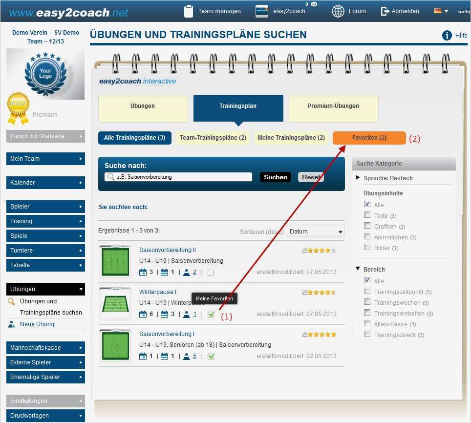Click the German flag icon

point(438,11)
